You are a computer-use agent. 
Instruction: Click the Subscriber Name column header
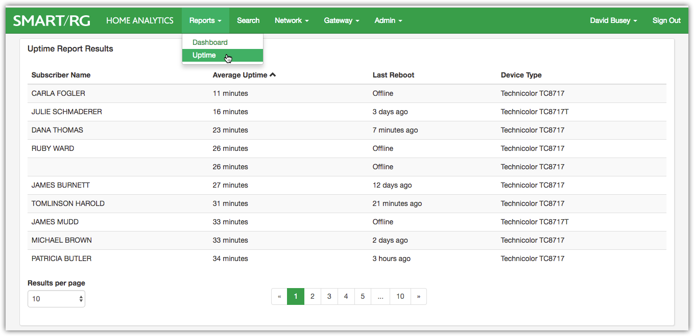coord(60,74)
